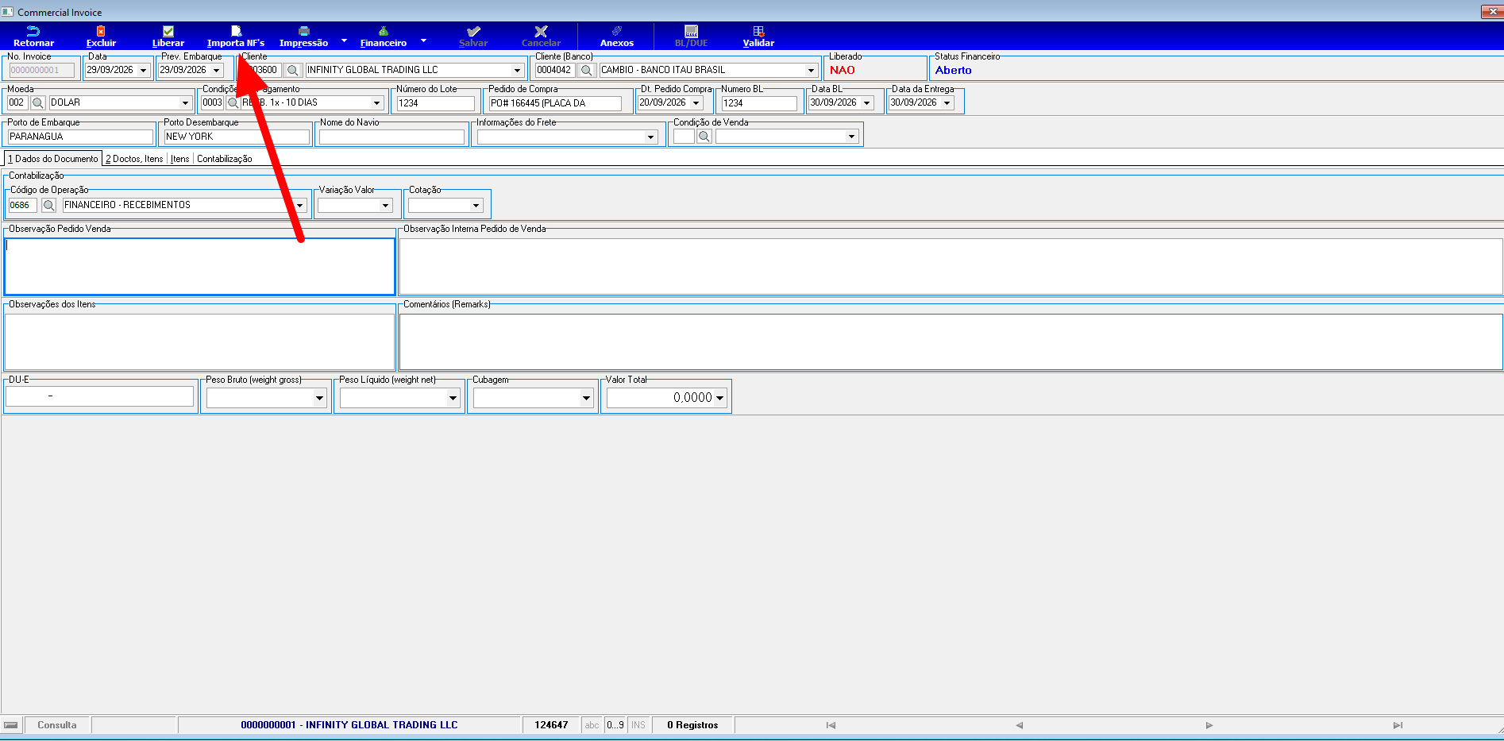The image size is (1504, 741).
Task: Open the Impressão printer icon
Action: (x=303, y=31)
